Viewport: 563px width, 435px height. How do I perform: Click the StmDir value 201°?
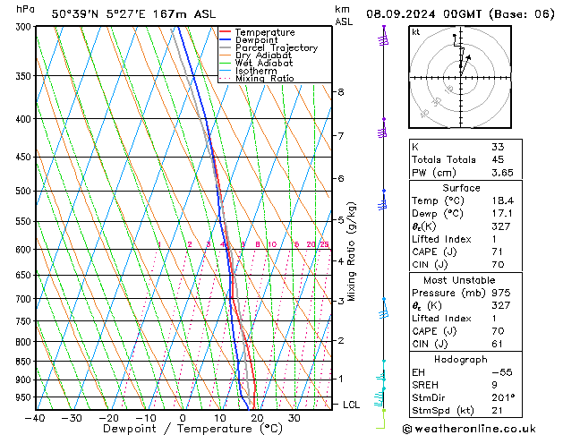(x=503, y=397)
